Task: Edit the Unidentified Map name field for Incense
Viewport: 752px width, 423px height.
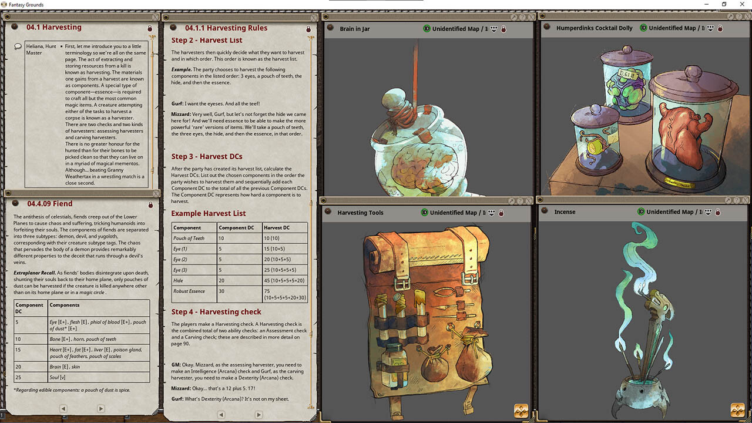Action: pyautogui.click(x=673, y=212)
